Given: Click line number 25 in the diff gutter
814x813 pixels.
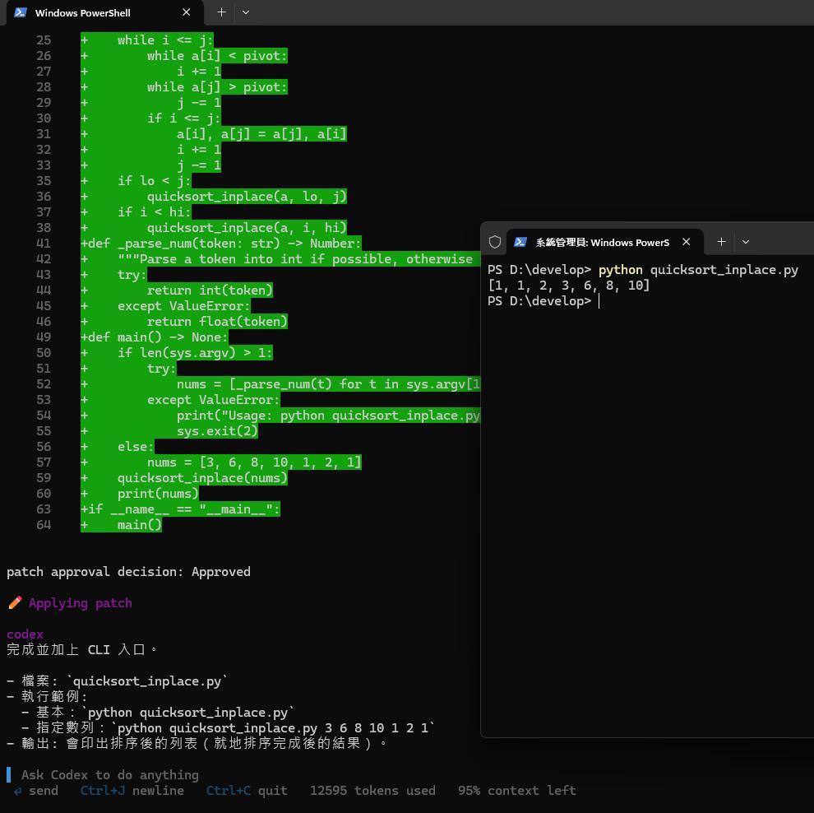Looking at the screenshot, I should [44, 40].
